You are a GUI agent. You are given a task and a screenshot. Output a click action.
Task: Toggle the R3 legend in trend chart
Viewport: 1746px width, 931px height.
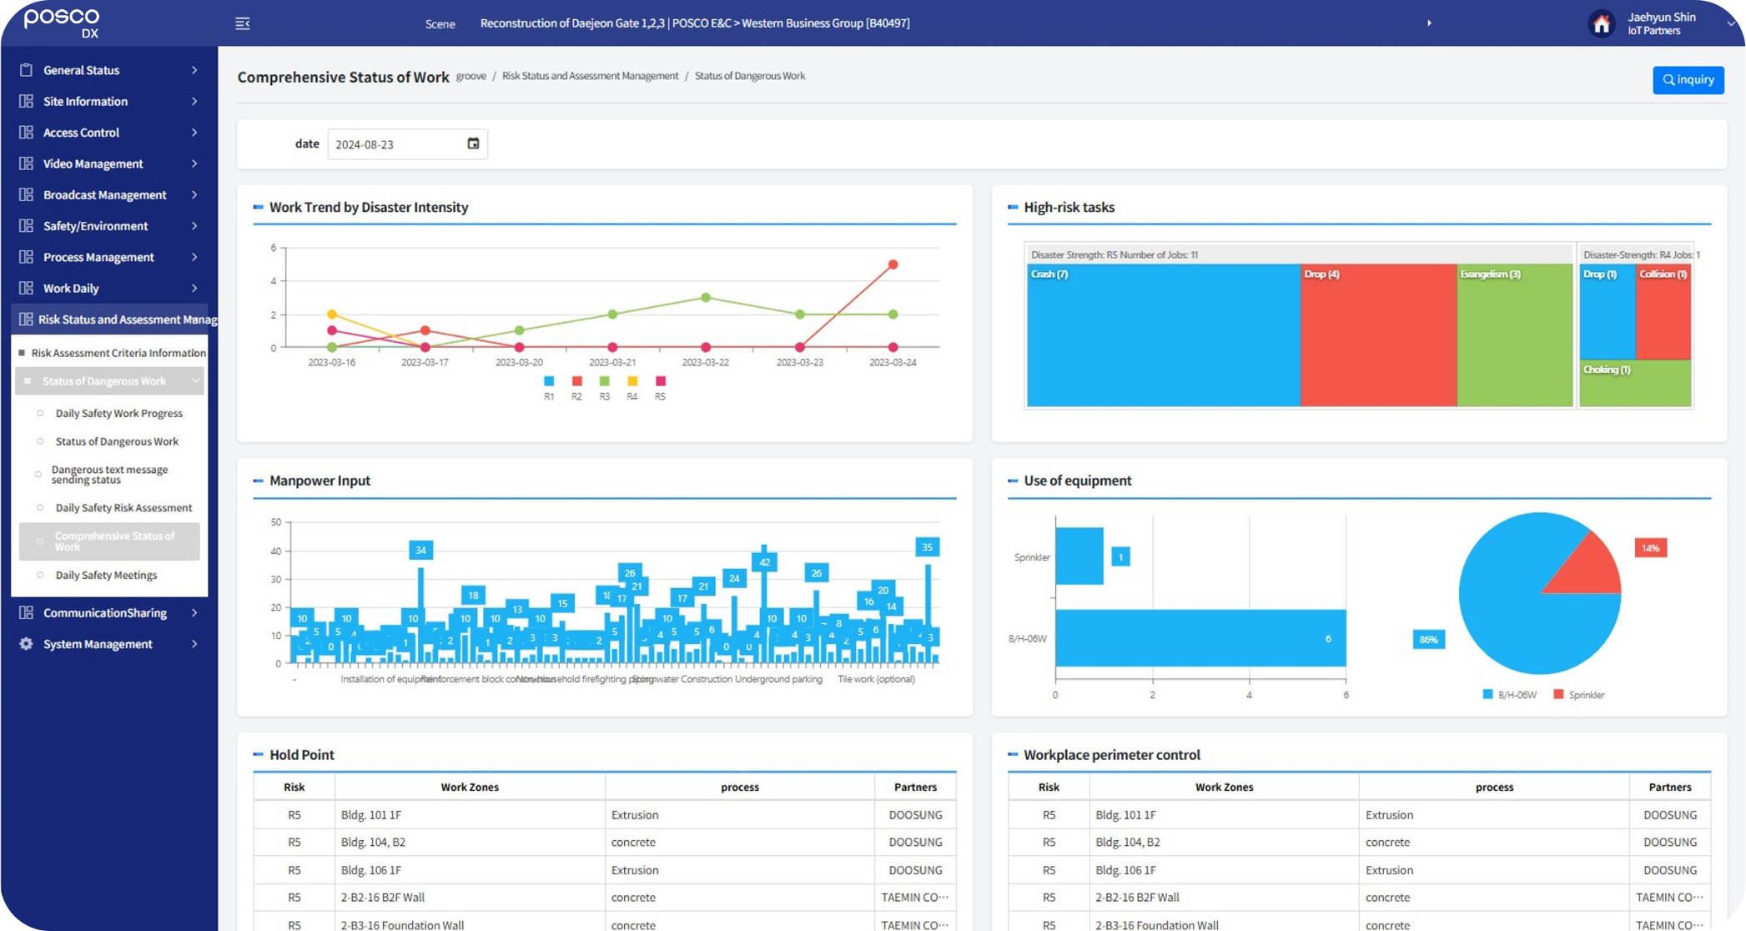pos(605,387)
